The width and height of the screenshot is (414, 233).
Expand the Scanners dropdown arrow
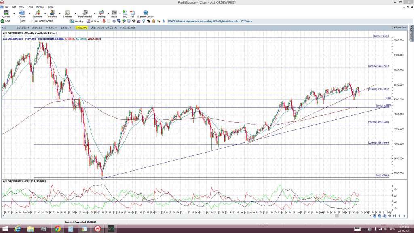click(45, 13)
